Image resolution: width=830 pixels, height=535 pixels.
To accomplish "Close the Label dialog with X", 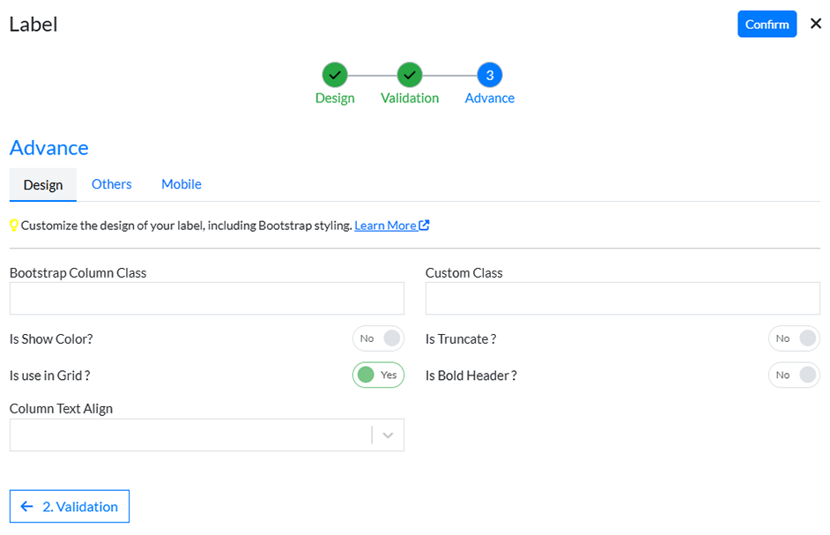I will [815, 24].
